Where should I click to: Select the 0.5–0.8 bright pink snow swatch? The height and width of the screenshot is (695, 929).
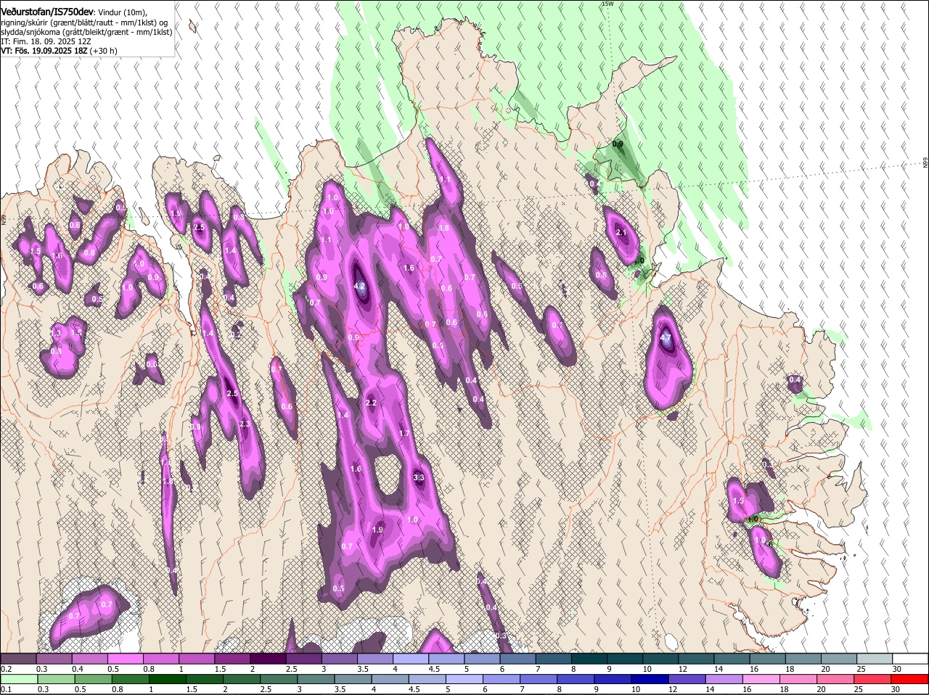(125, 659)
